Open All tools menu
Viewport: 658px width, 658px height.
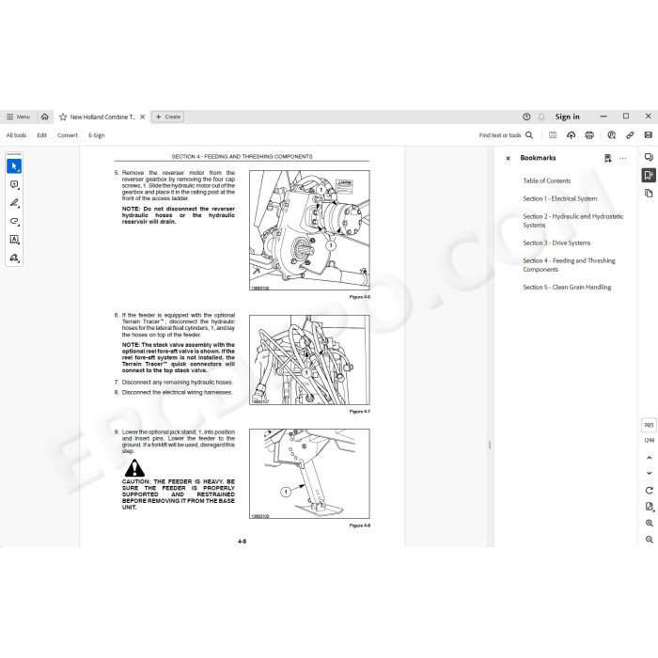click(x=16, y=135)
